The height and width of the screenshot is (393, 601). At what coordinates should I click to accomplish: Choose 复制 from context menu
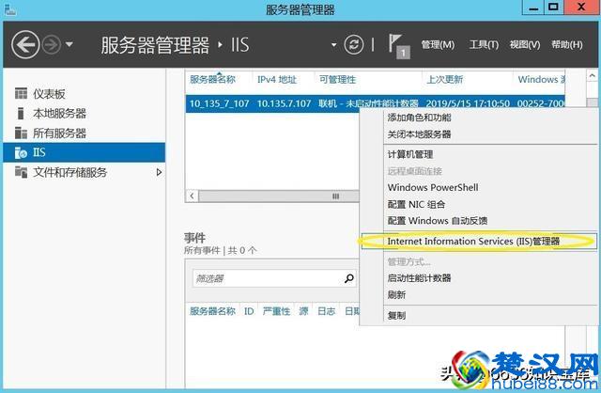(396, 316)
